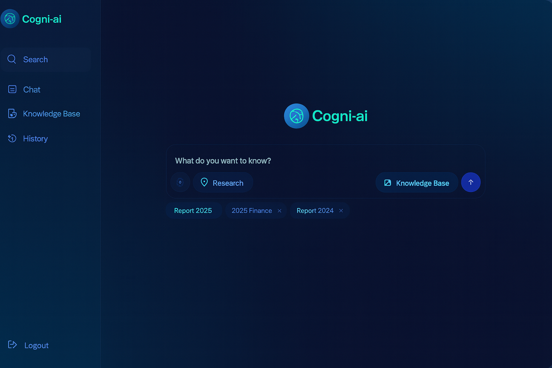The width and height of the screenshot is (552, 368).
Task: Open the Search item in sidebar
Action: tap(46, 60)
